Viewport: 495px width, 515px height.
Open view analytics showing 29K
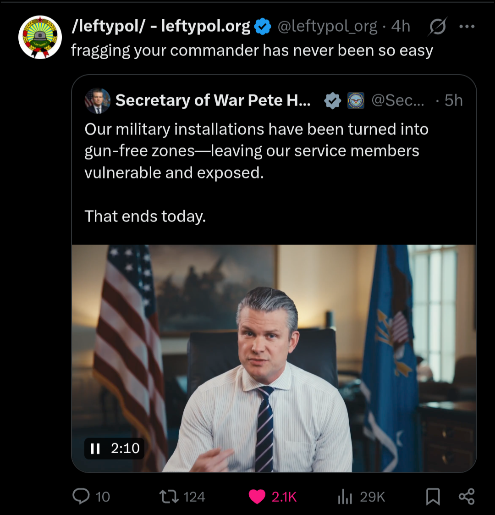pyautogui.click(x=344, y=496)
